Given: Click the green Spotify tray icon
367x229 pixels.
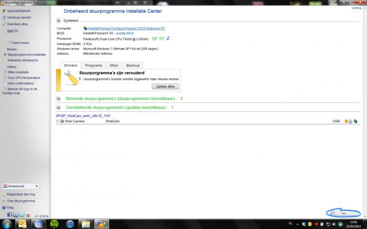Looking at the screenshot, I should 340,224.
